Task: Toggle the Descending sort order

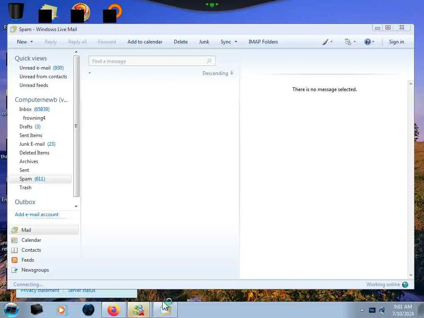Action: tap(218, 73)
